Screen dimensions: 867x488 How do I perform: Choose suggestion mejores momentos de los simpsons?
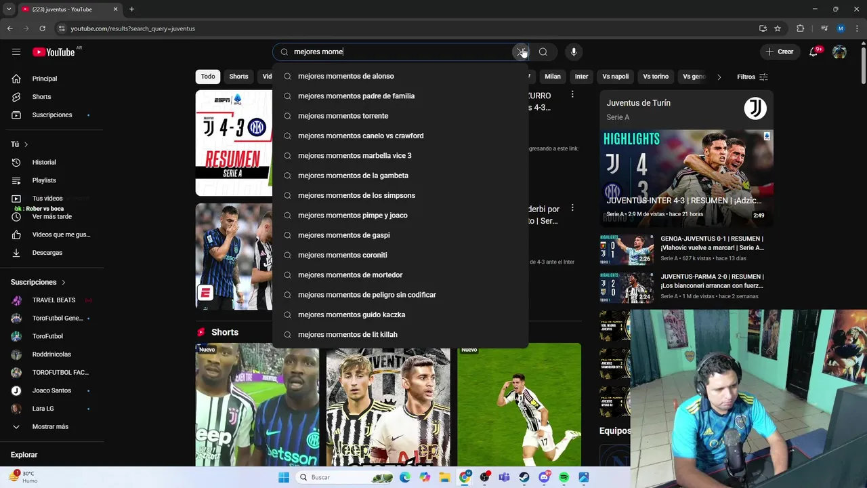point(400,195)
